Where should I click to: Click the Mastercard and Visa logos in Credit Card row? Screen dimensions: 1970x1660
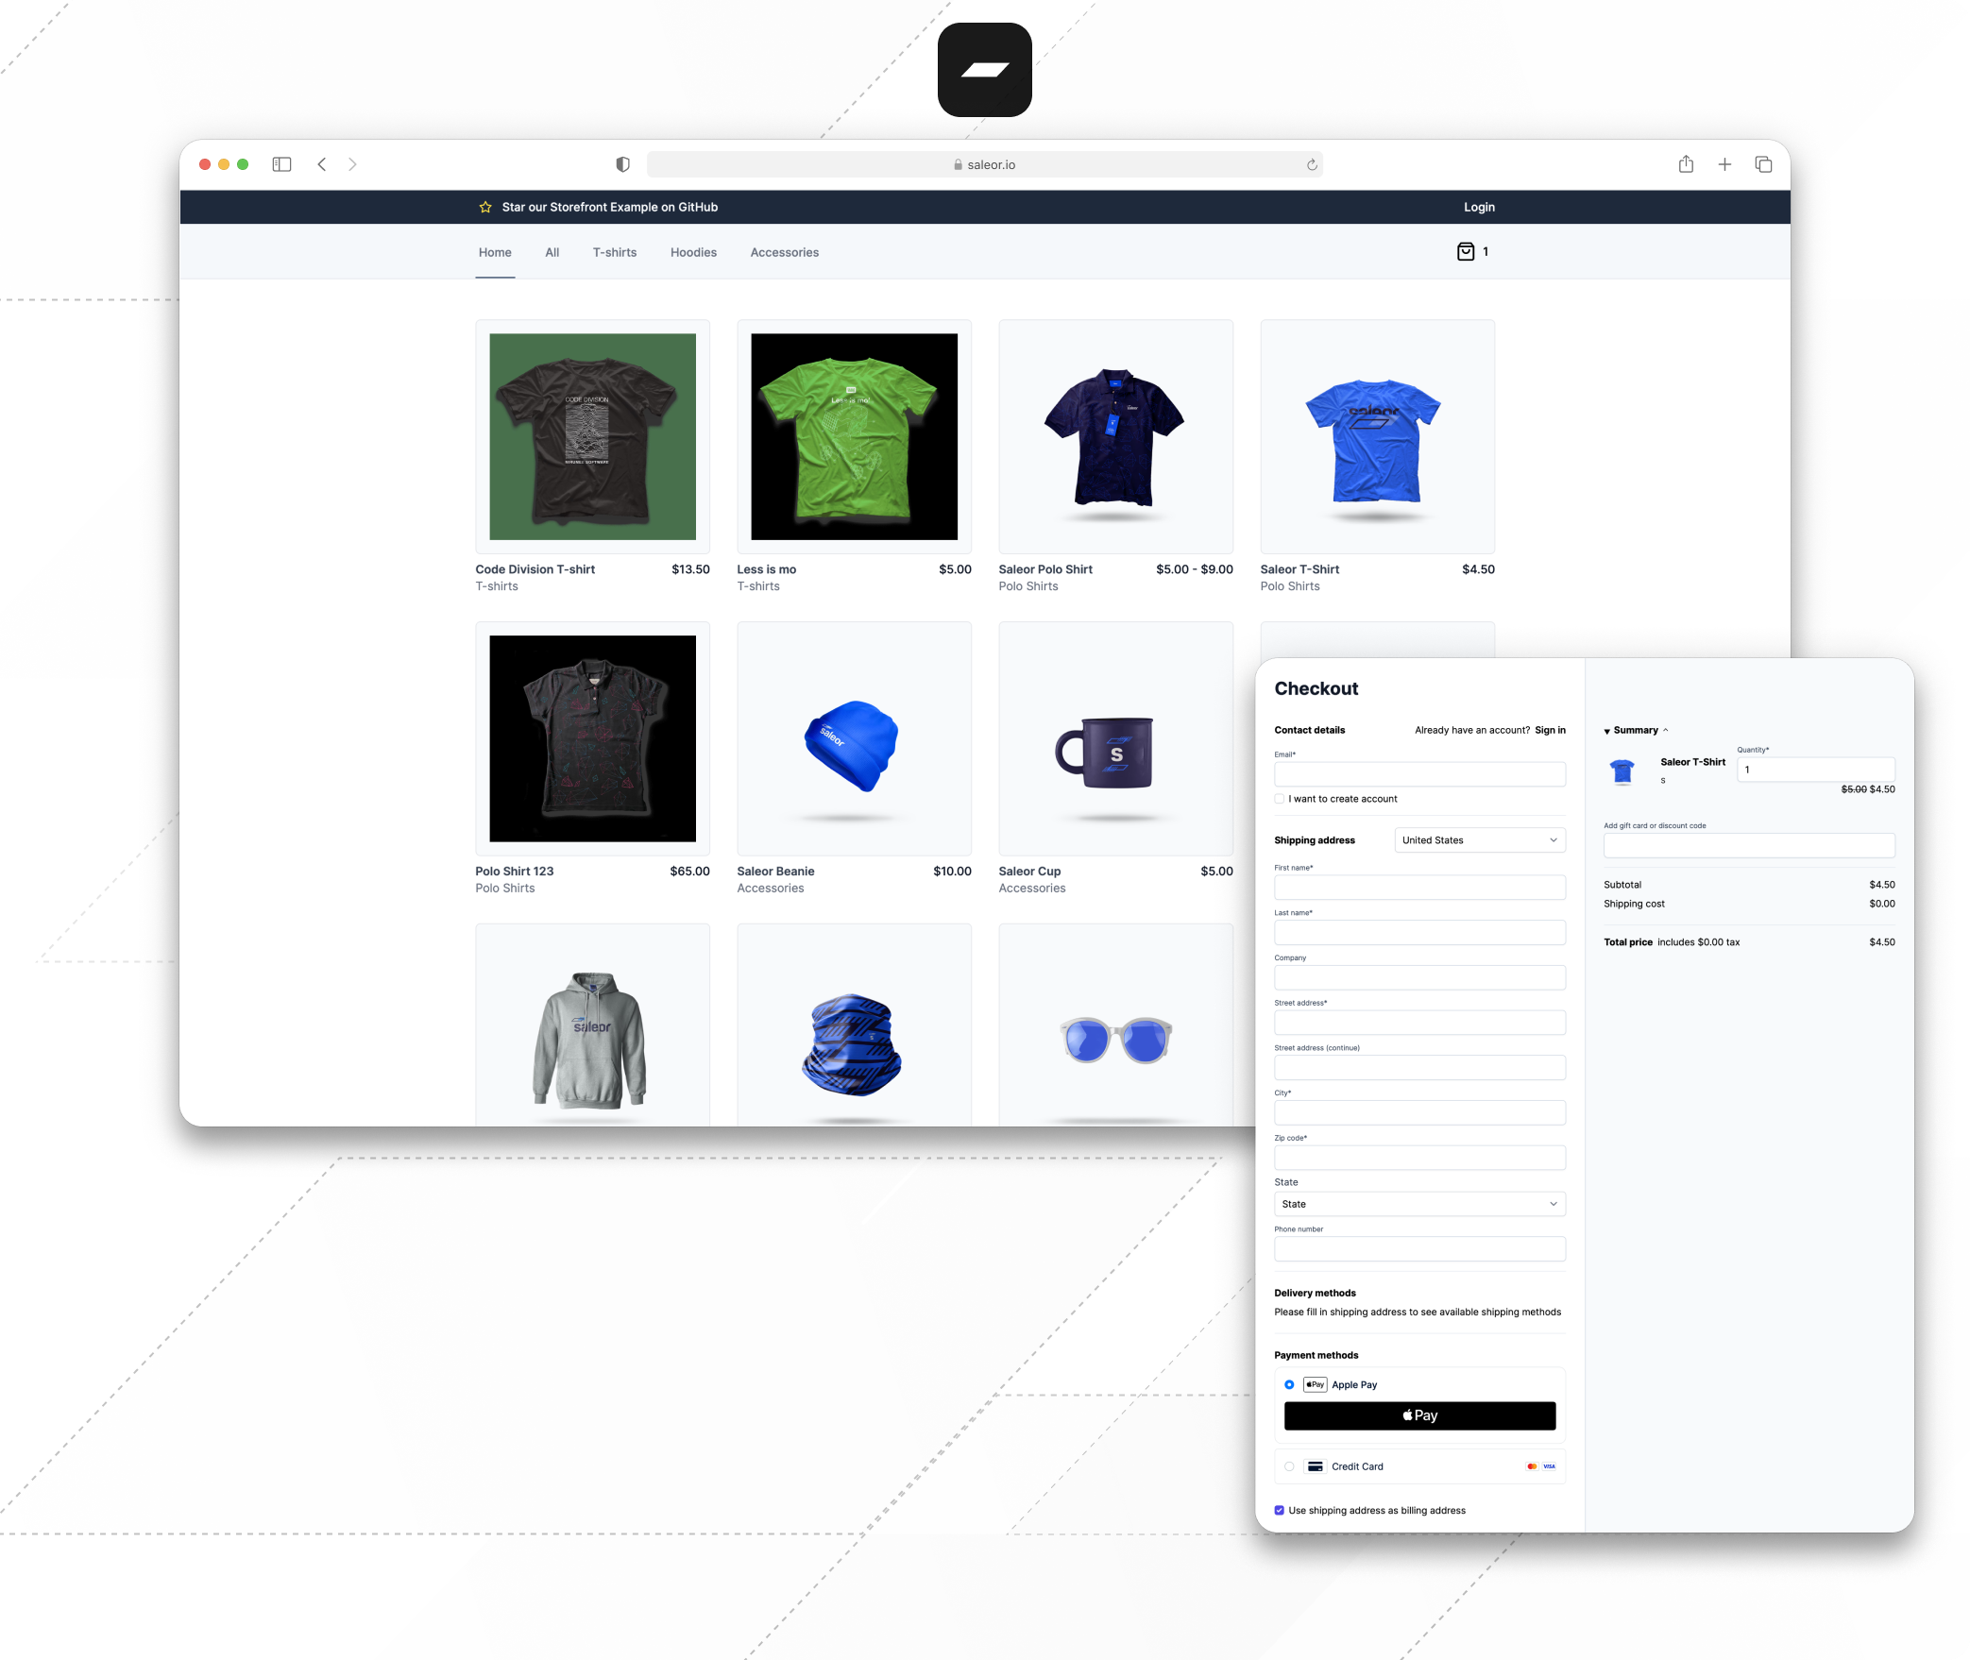click(x=1540, y=1466)
